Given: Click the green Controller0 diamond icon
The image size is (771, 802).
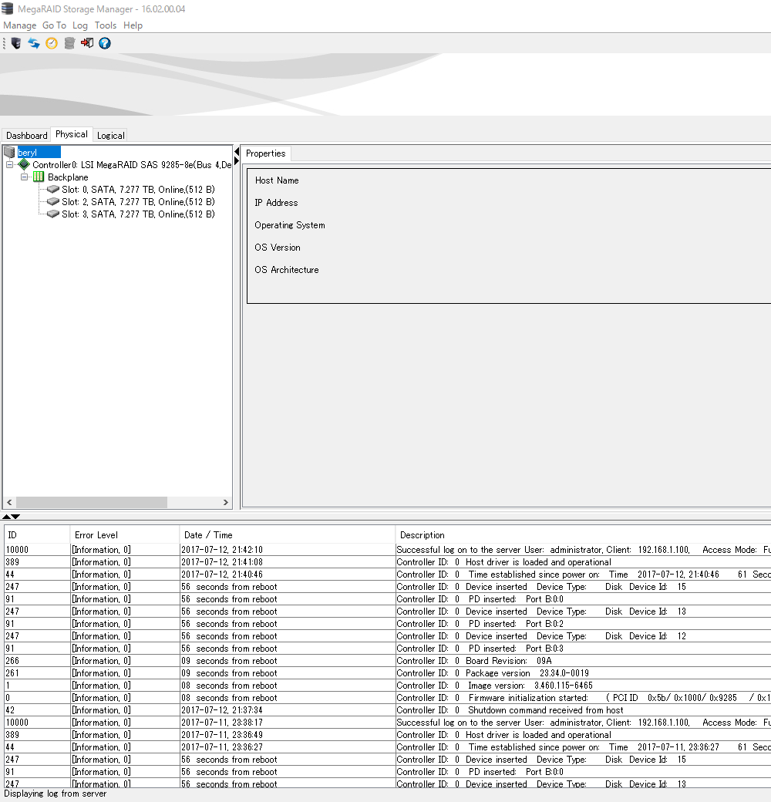Looking at the screenshot, I should point(24,165).
